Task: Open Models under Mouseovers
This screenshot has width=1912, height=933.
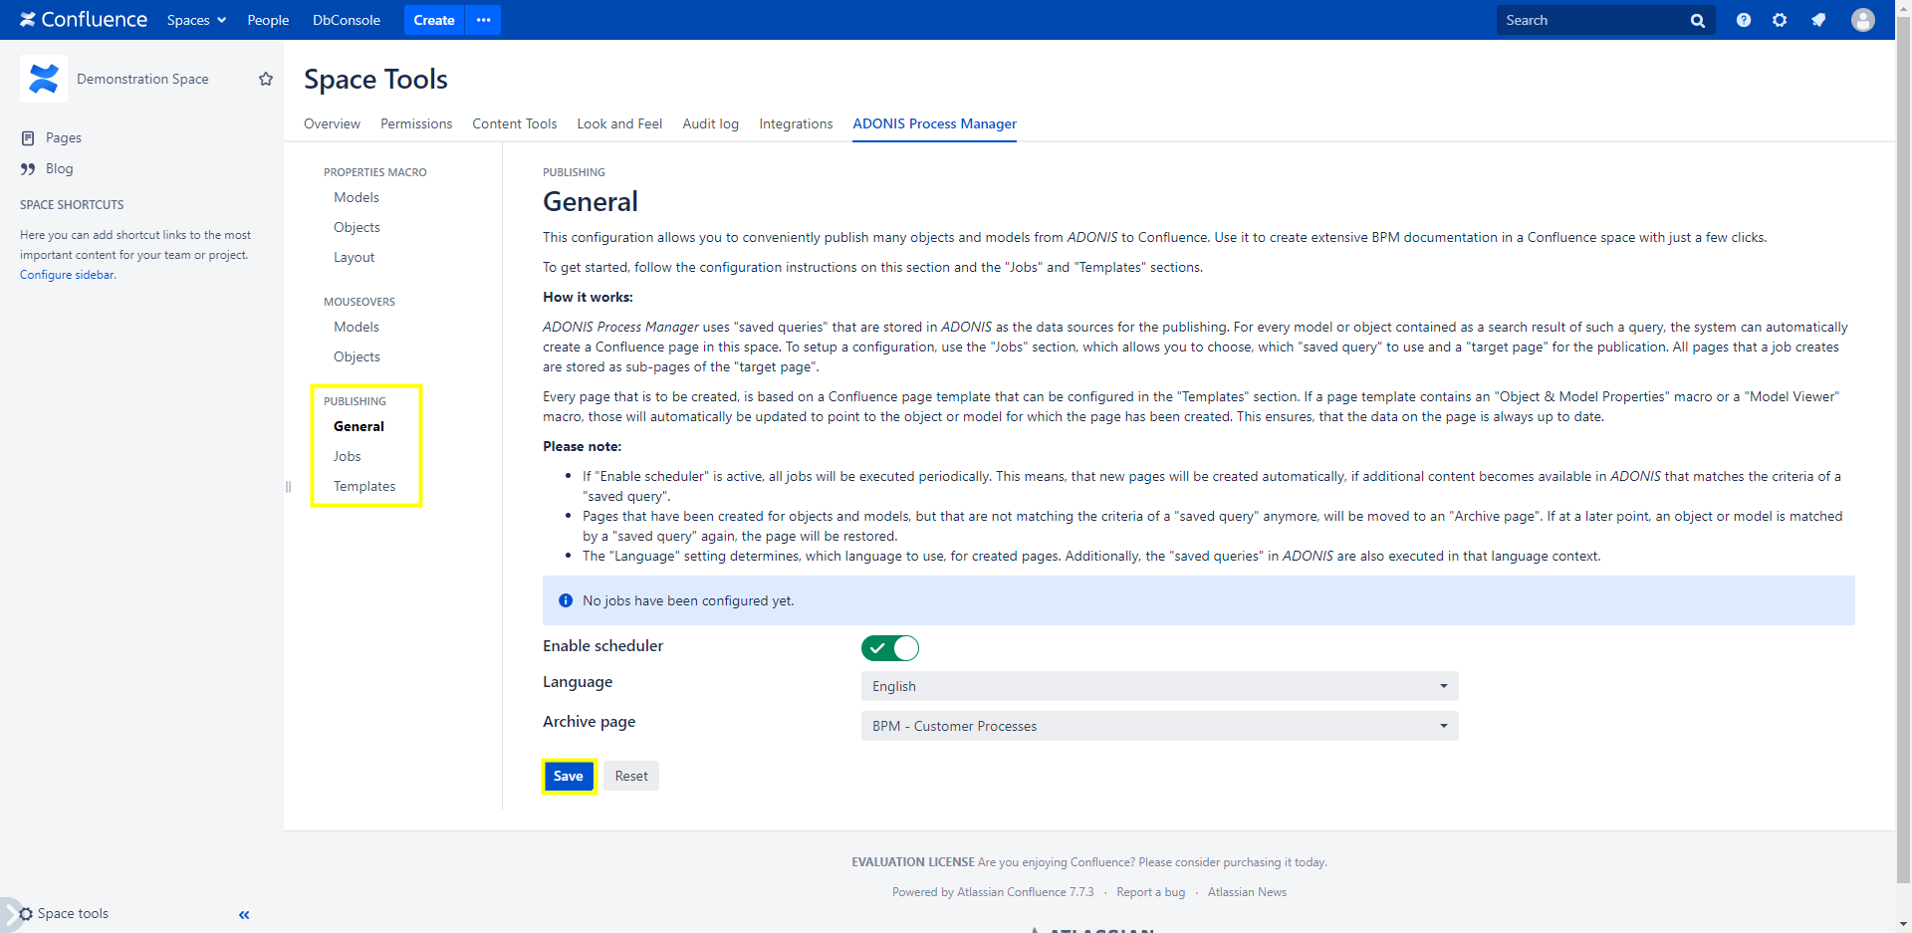Action: (x=357, y=327)
